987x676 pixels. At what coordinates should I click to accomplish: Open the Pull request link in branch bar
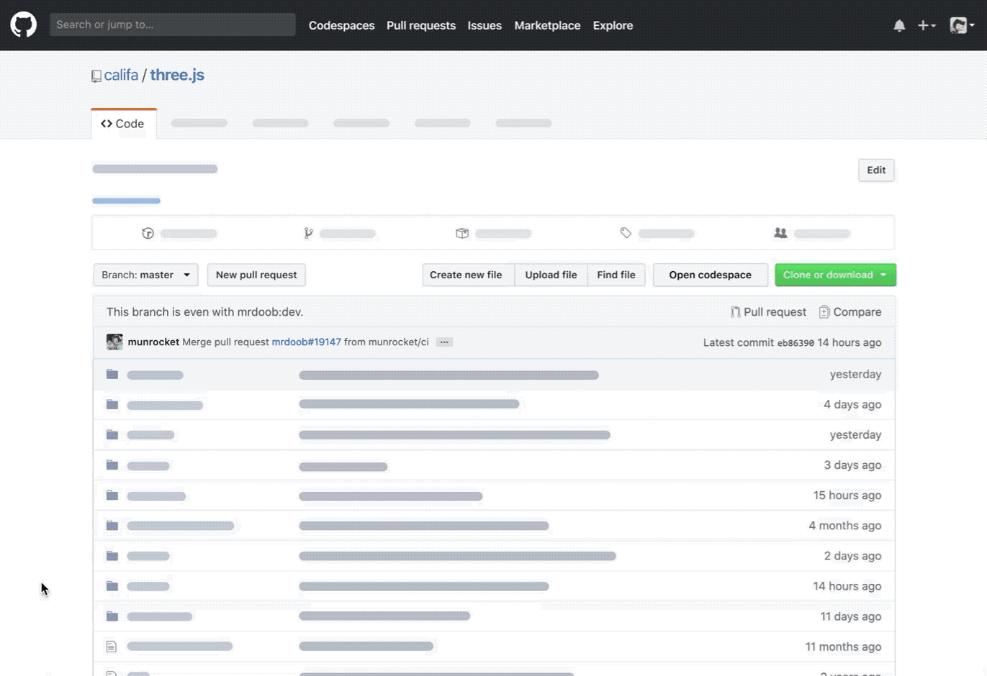768,312
